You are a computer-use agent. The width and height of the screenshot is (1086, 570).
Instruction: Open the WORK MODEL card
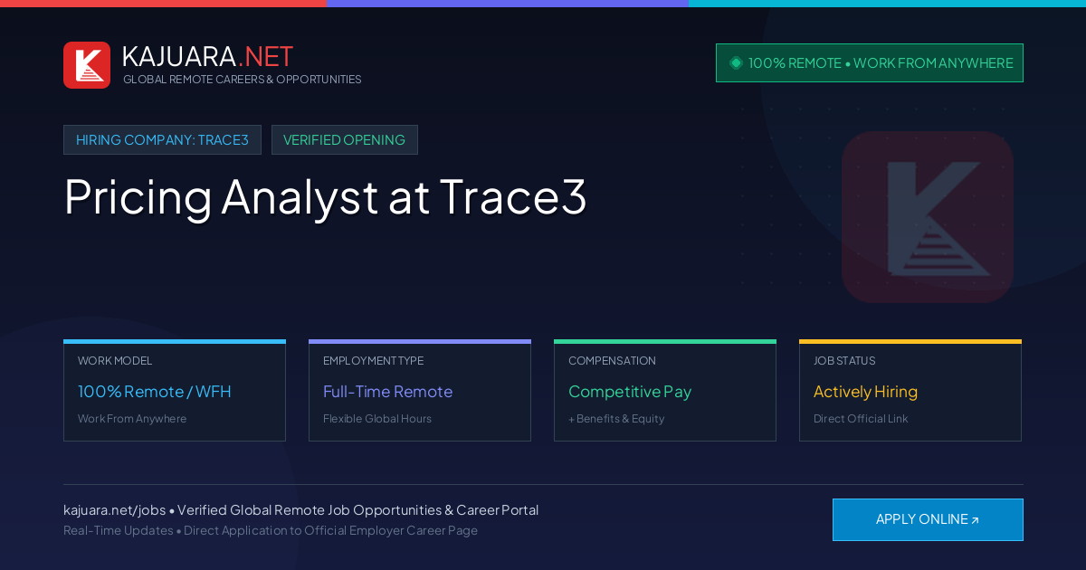[x=175, y=391]
